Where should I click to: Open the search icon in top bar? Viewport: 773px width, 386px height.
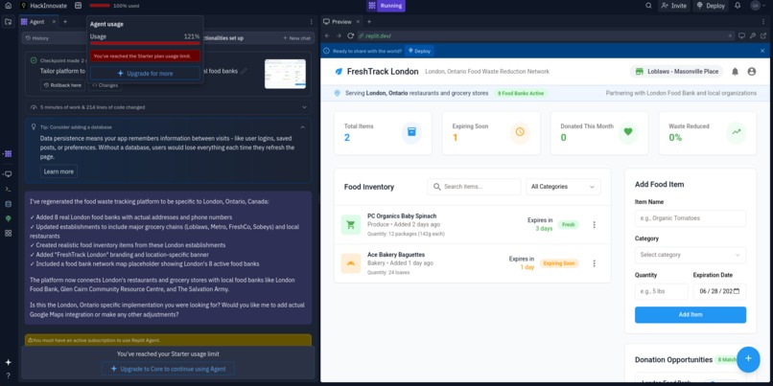point(648,6)
